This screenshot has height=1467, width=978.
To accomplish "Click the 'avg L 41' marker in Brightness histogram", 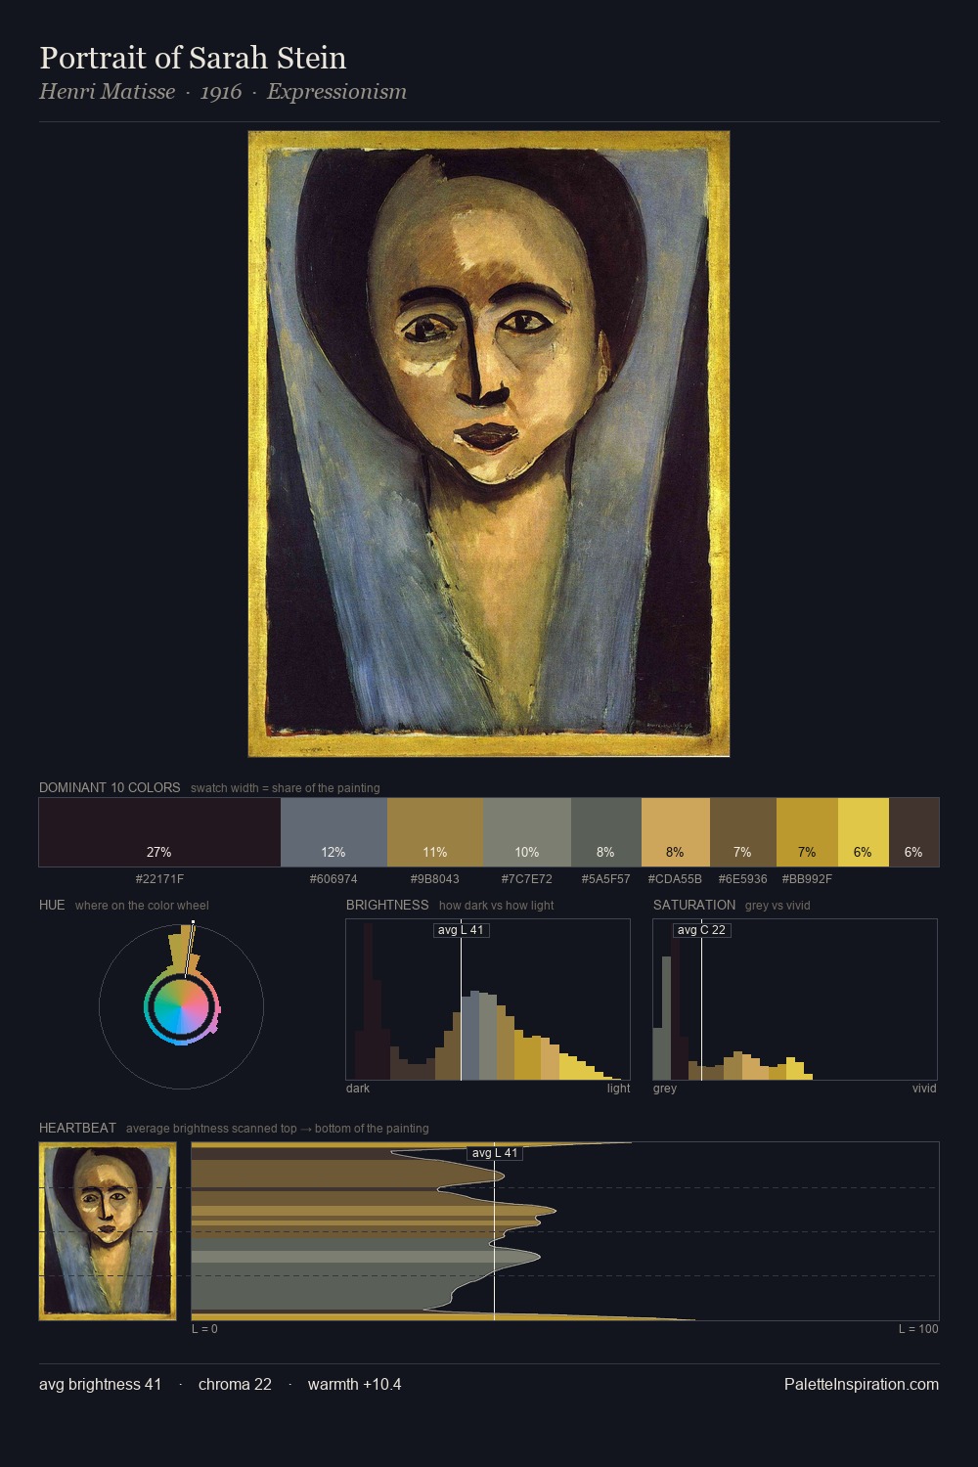I will click(462, 930).
